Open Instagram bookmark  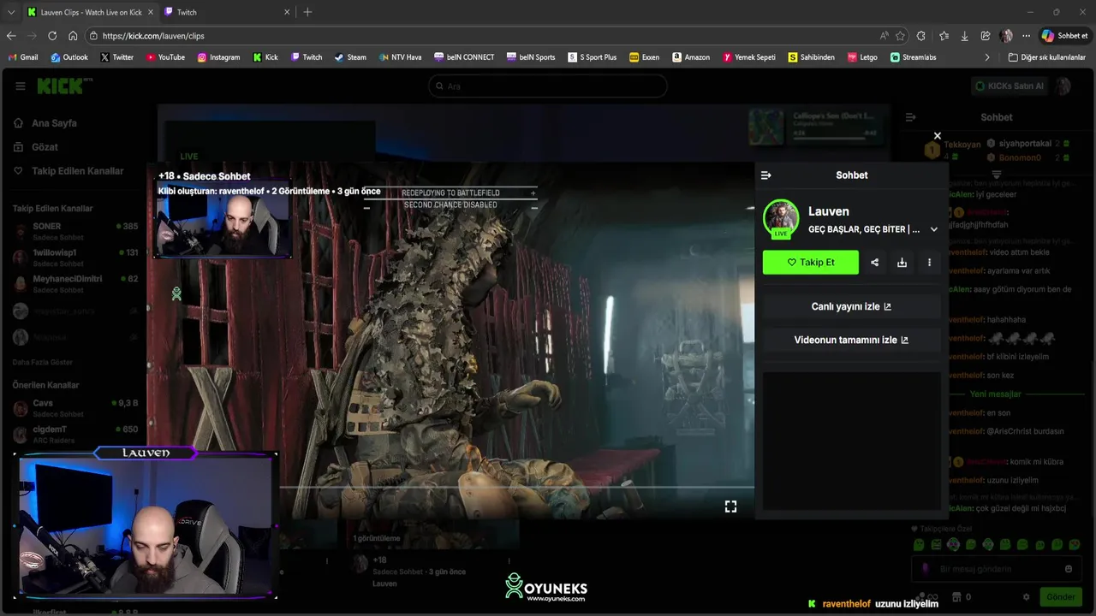218,57
